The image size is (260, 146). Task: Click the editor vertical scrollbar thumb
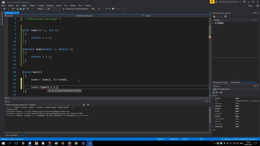(x=210, y=31)
